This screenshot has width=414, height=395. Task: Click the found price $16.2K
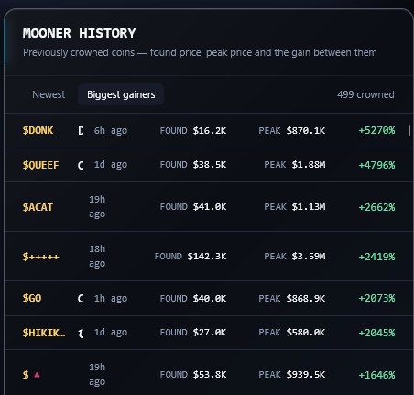click(x=210, y=131)
